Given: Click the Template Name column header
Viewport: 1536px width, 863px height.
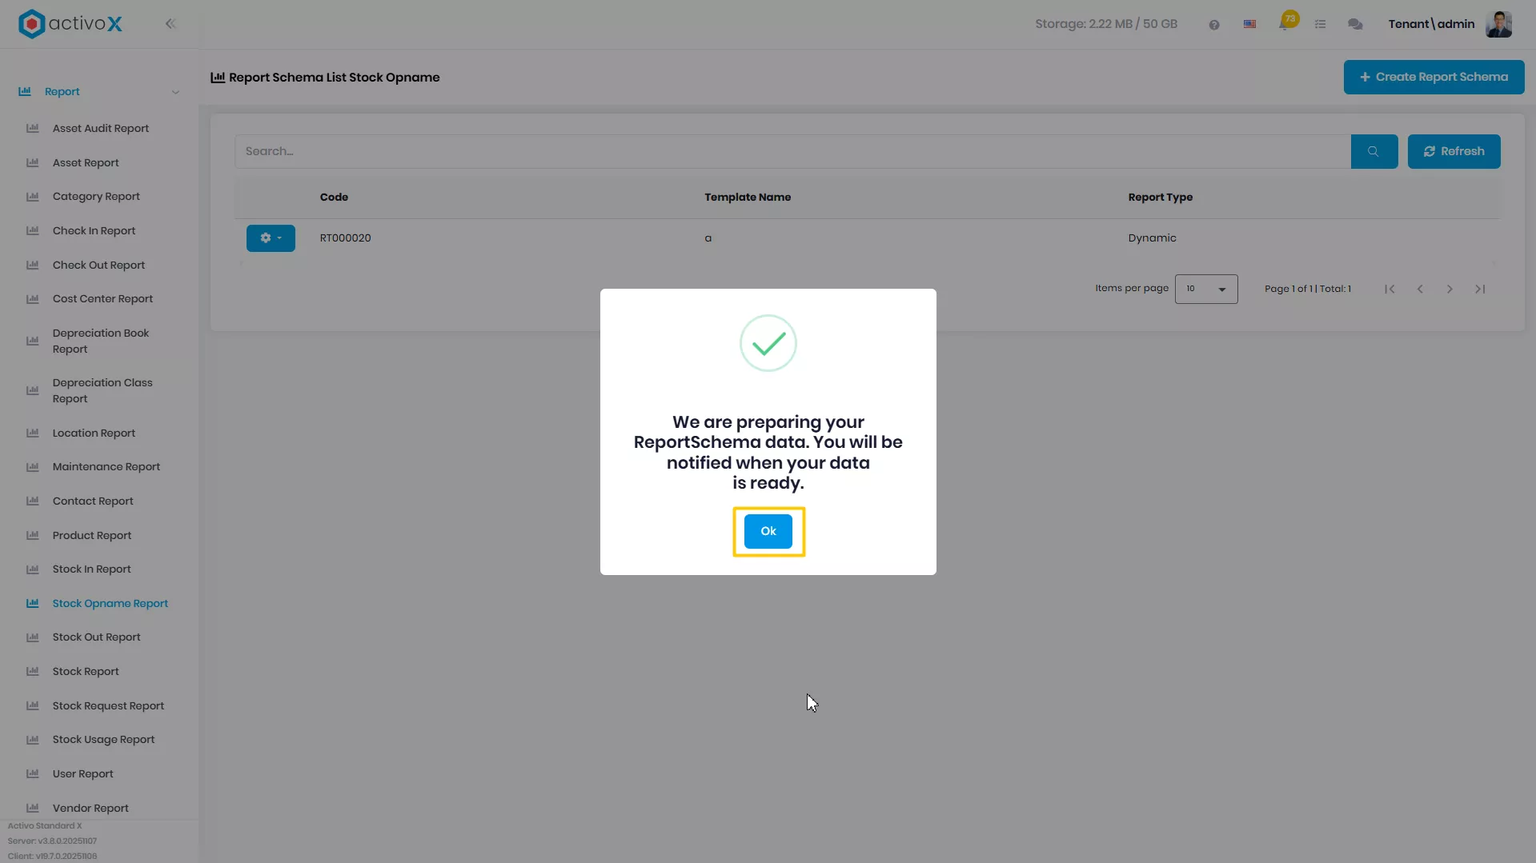Looking at the screenshot, I should [748, 198].
